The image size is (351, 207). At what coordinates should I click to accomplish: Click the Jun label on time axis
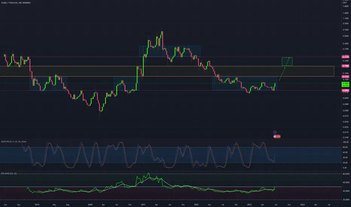(x=5, y=204)
